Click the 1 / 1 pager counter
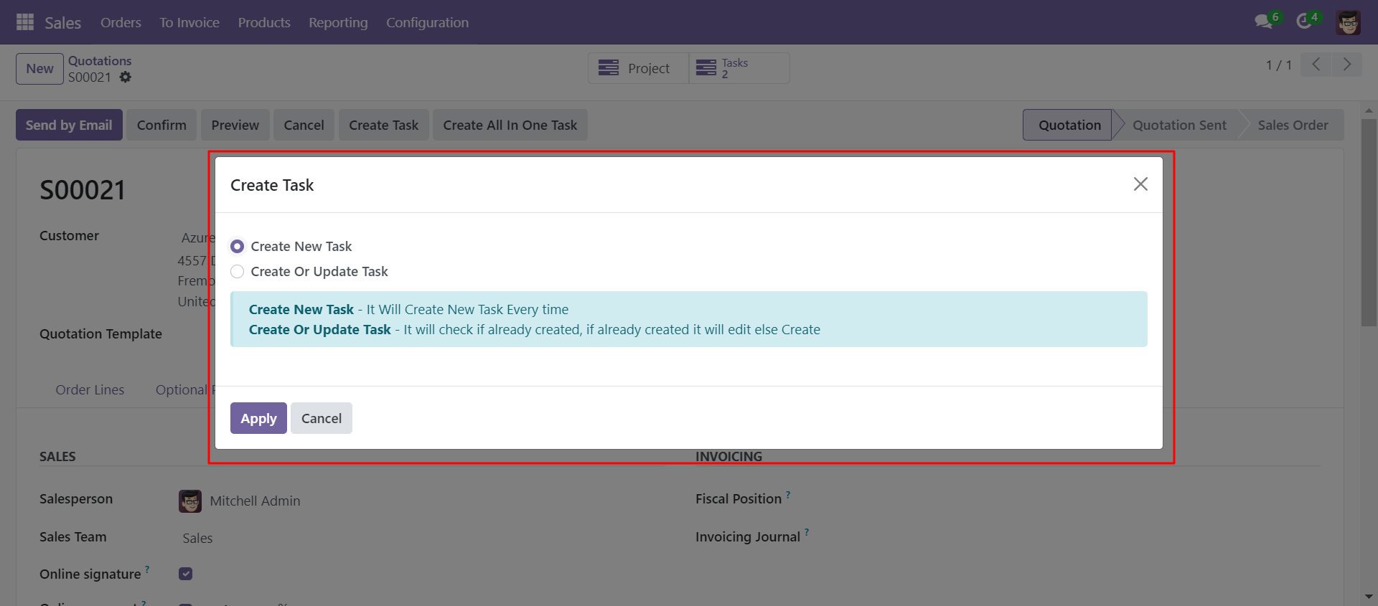The image size is (1378, 606). point(1278,65)
